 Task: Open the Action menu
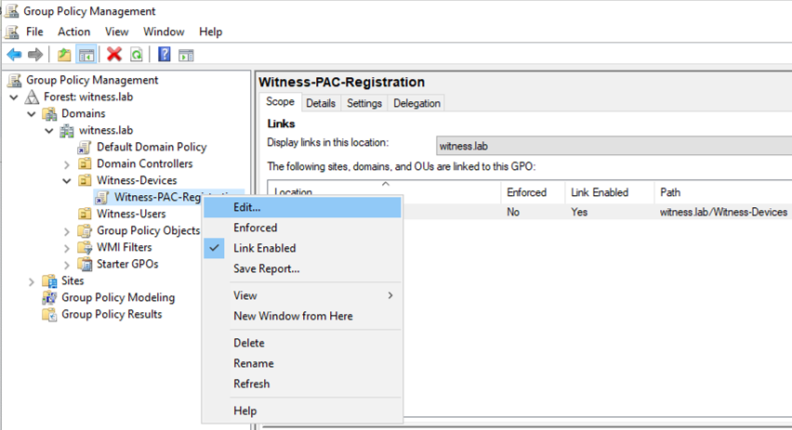click(x=73, y=32)
